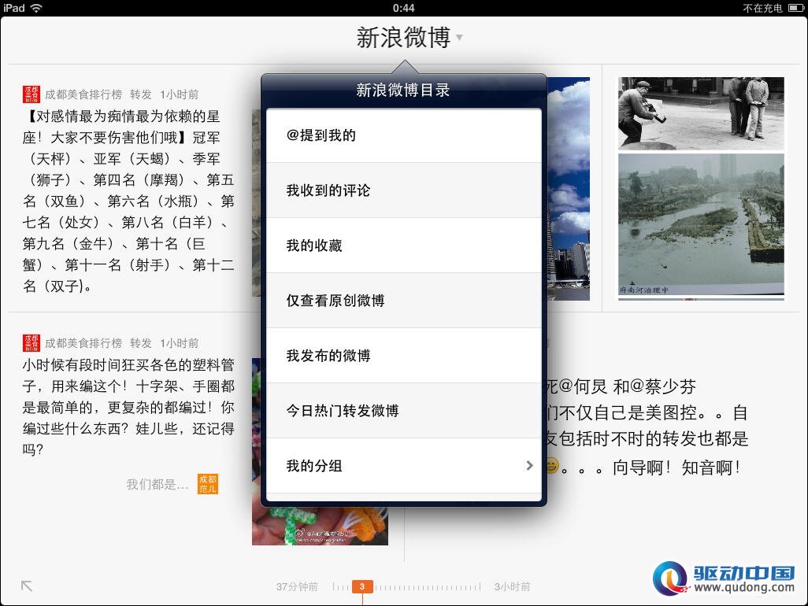Open the blue sky building photo

(x=569, y=189)
